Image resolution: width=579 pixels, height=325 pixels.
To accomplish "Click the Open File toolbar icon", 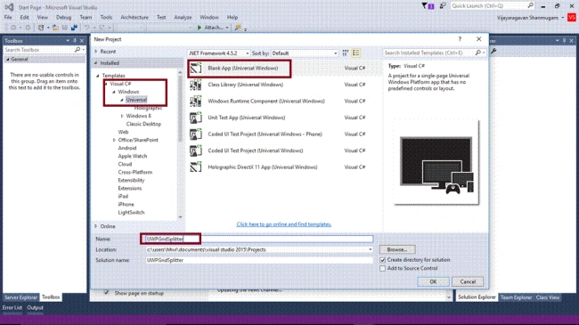I will click(x=55, y=28).
